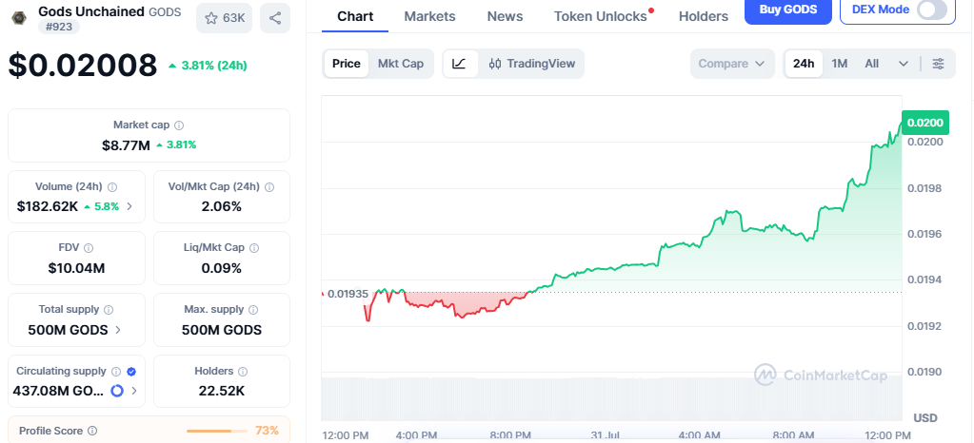Screen dimensions: 974x443
Task: Click the $0.02008 price text
Action: coord(83,66)
